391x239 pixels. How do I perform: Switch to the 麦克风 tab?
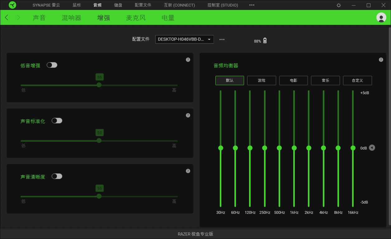coord(136,18)
